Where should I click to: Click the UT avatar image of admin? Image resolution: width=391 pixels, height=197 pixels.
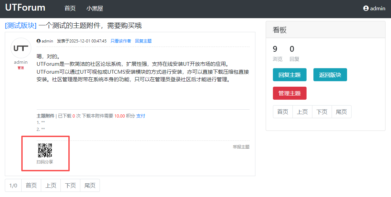point(21,48)
